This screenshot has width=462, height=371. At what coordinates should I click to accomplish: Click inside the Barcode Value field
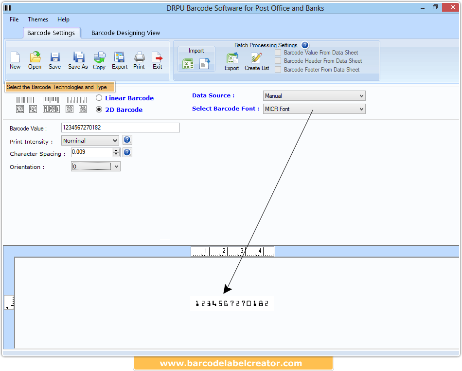point(120,127)
